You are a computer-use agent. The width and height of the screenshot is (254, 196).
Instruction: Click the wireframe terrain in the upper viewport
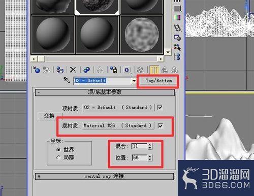219,22
